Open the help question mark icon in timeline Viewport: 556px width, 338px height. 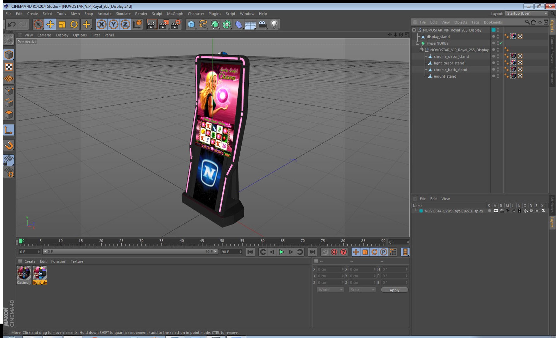point(344,252)
